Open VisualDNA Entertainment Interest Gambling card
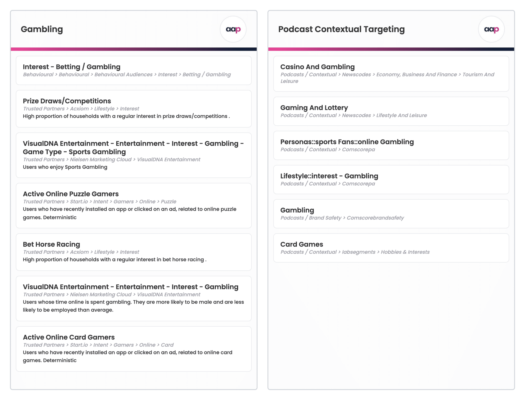Viewport: 525px width, 400px height. 134,298
